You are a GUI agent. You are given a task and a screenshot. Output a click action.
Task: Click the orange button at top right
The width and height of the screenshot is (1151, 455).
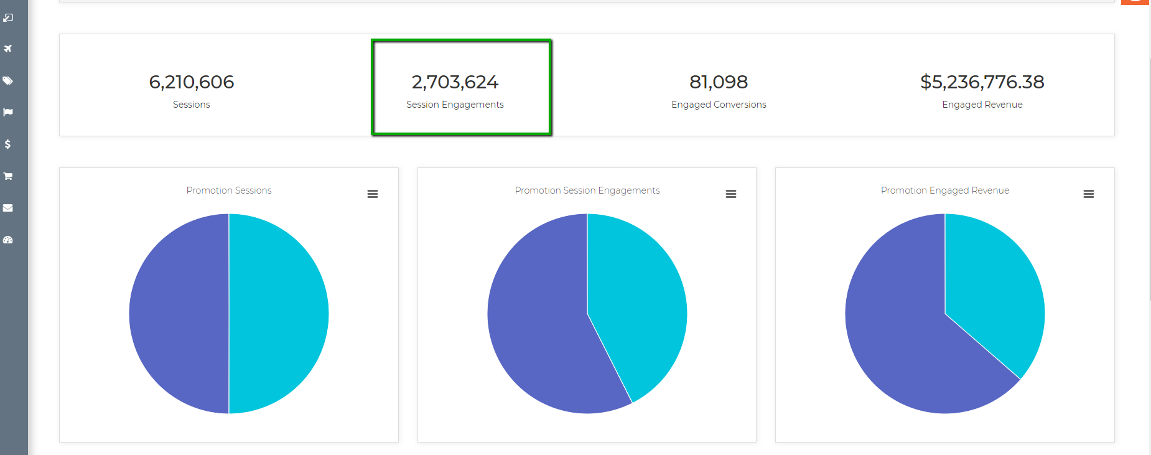point(1135,2)
